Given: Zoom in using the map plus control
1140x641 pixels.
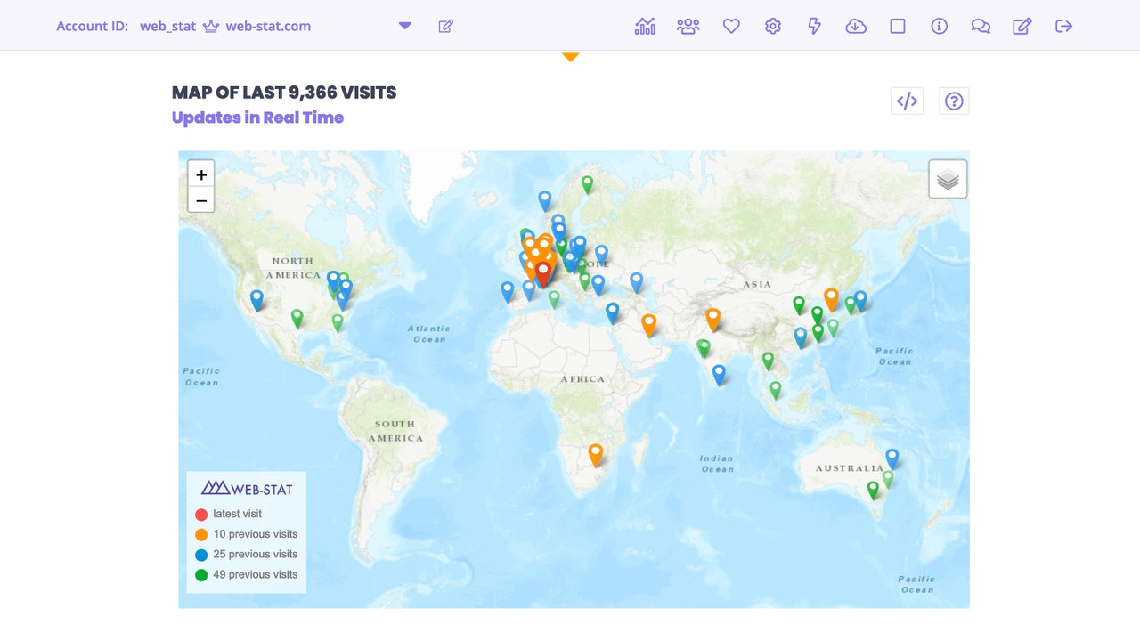Looking at the screenshot, I should [x=200, y=174].
